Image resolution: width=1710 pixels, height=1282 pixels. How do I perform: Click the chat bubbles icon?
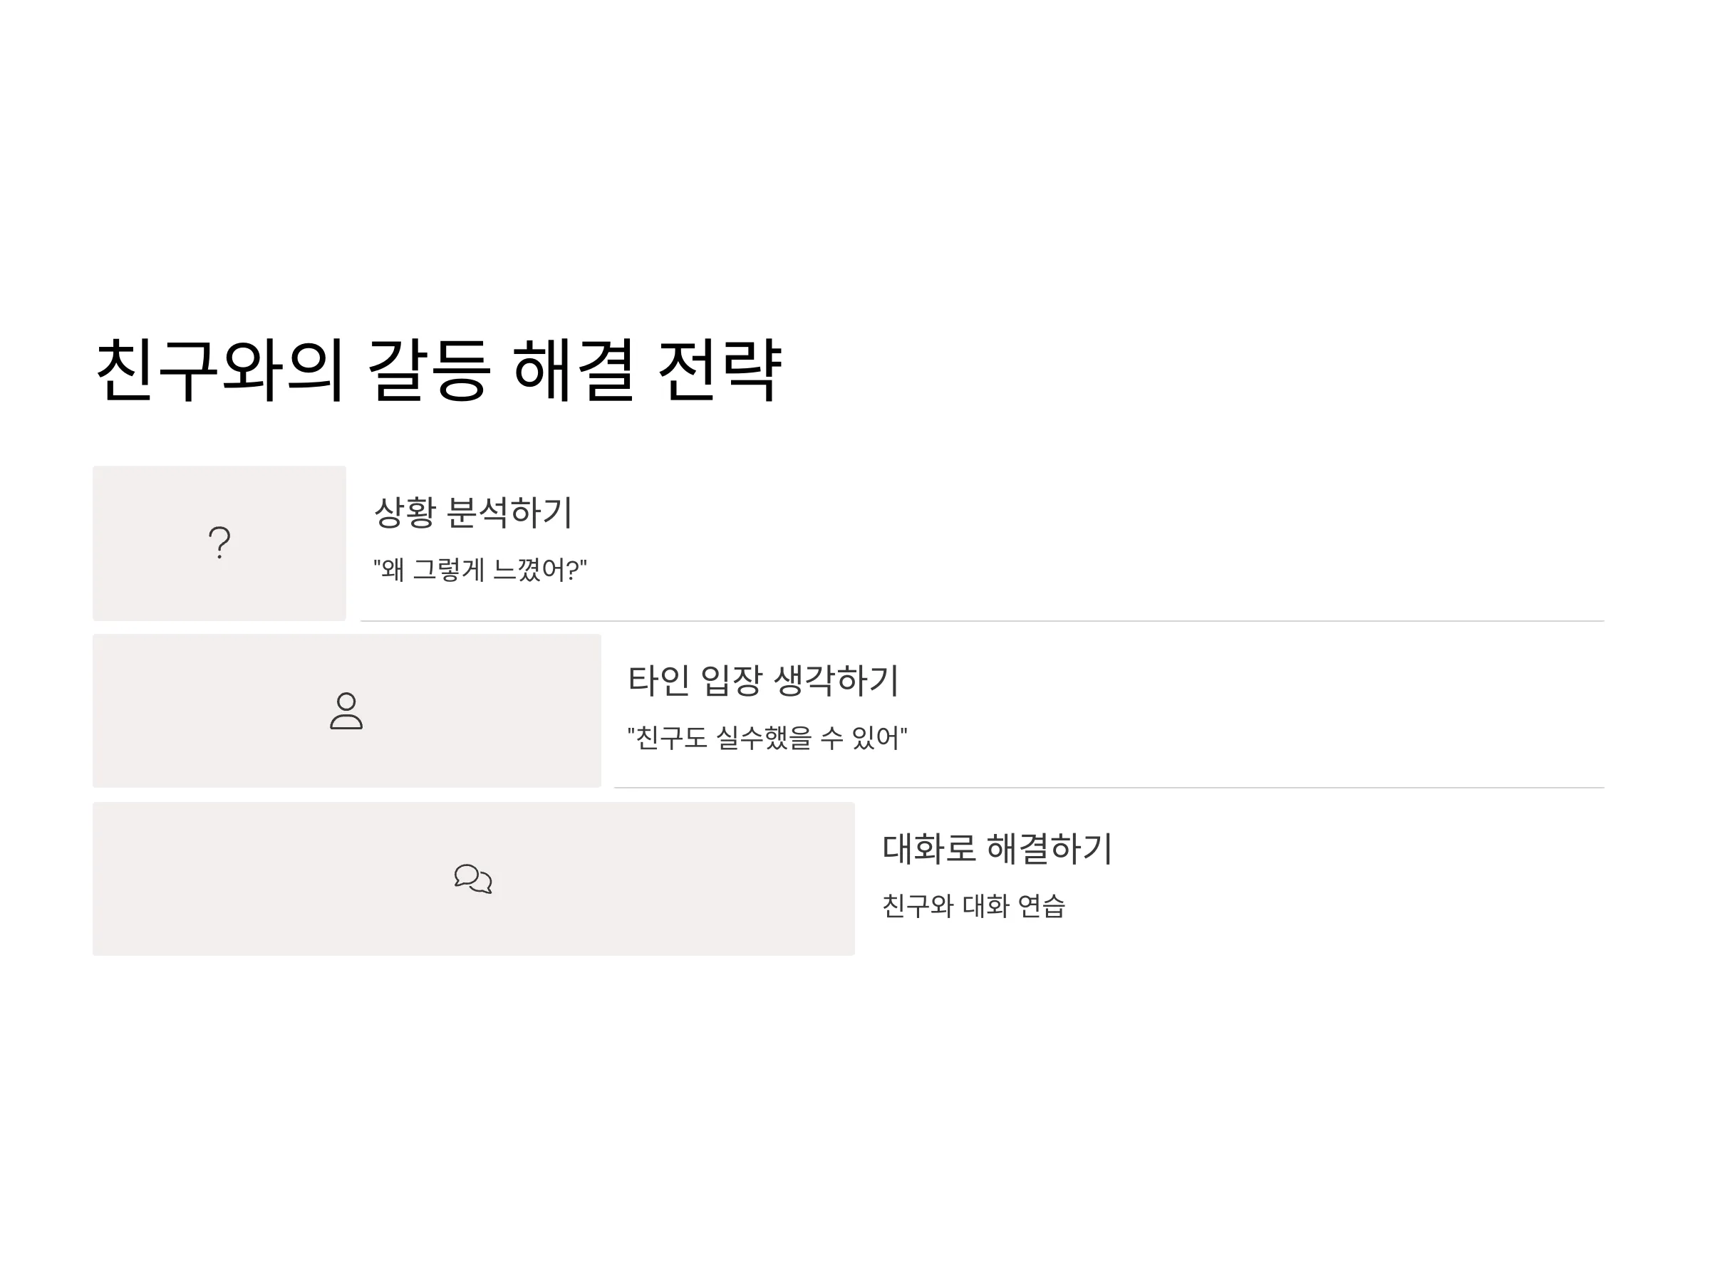pyautogui.click(x=473, y=879)
